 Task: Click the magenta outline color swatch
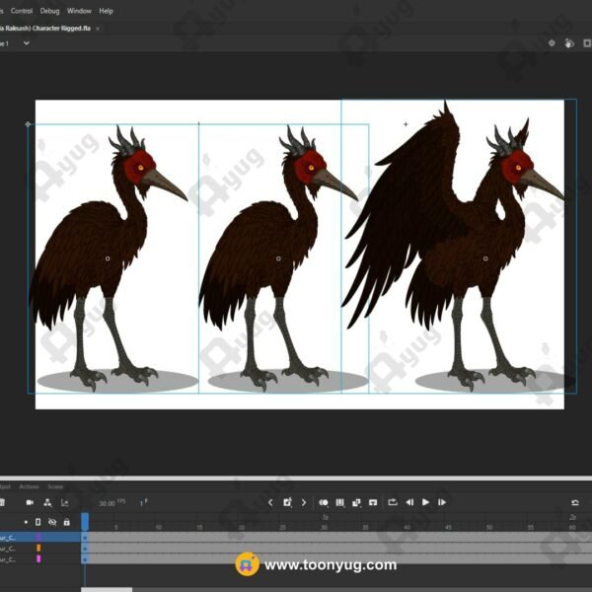pyautogui.click(x=38, y=558)
